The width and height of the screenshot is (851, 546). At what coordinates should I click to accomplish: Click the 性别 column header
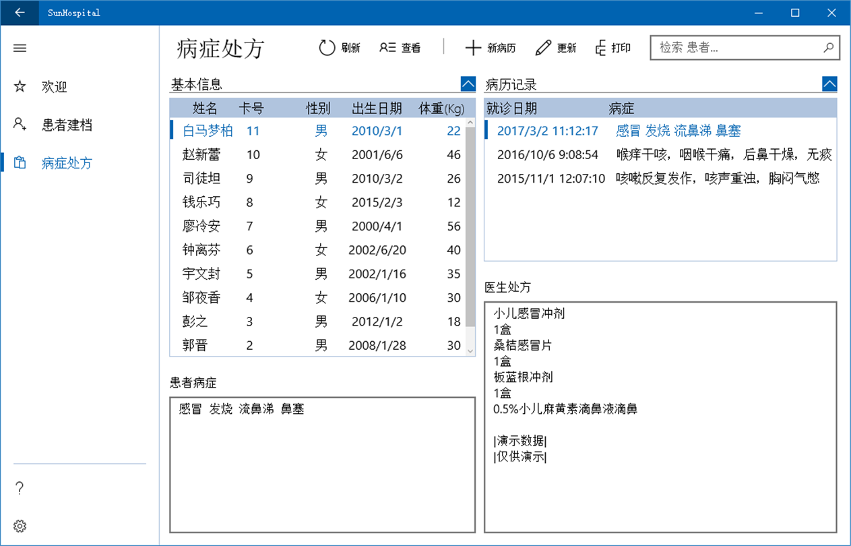click(318, 109)
